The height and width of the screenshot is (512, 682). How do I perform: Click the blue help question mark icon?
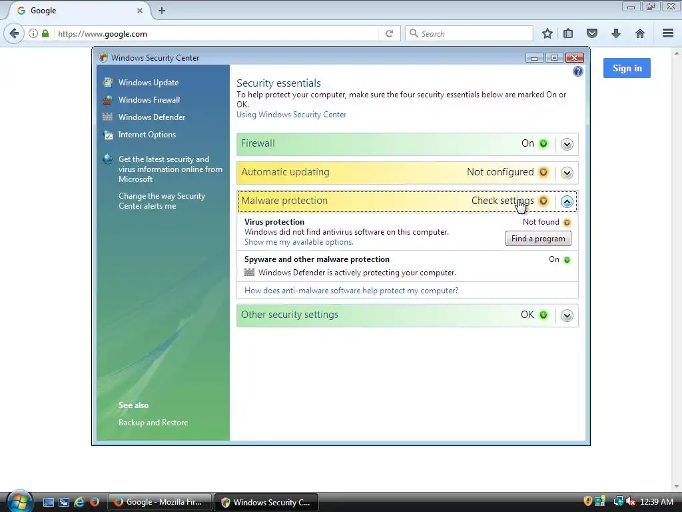577,71
